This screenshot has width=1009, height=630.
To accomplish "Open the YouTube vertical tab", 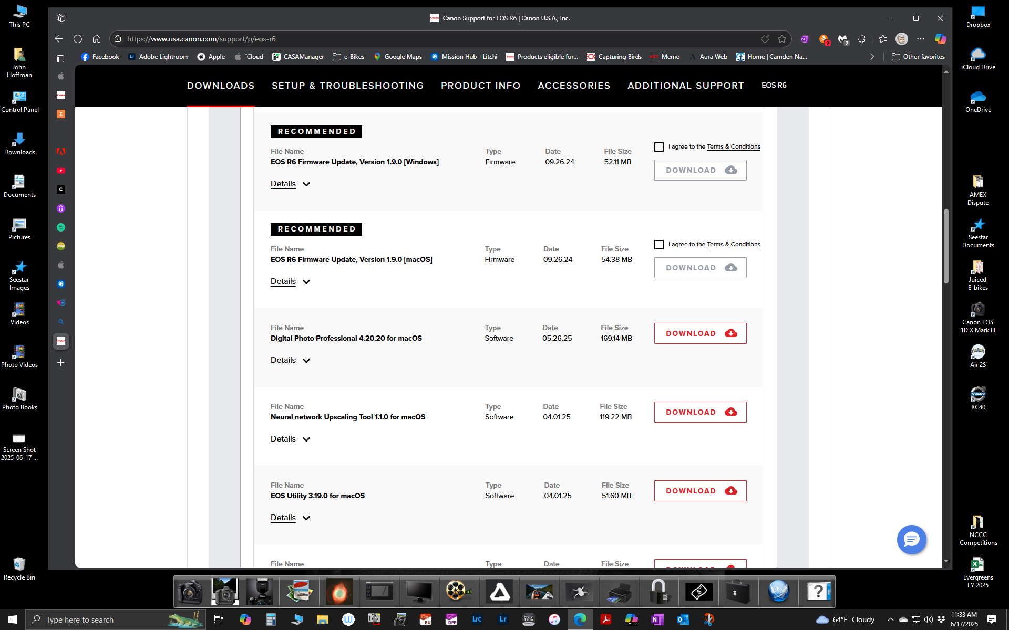I will 61,171.
